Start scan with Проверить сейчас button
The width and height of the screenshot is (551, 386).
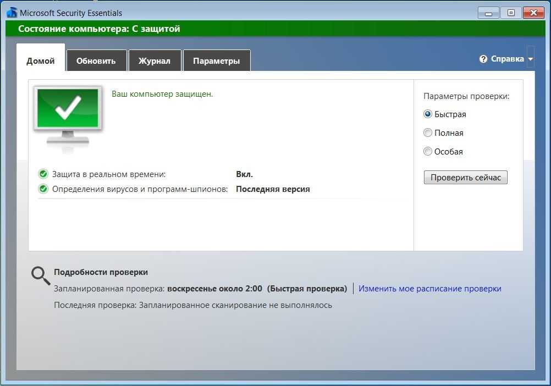465,178
